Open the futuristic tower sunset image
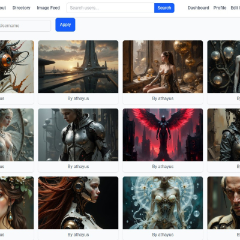240x240 pixels. point(78,67)
